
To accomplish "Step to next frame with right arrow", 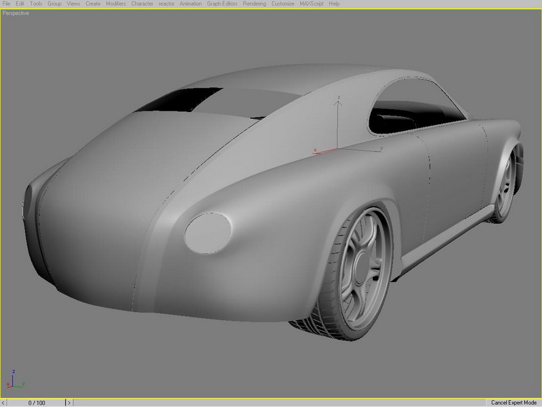I will click(x=69, y=402).
